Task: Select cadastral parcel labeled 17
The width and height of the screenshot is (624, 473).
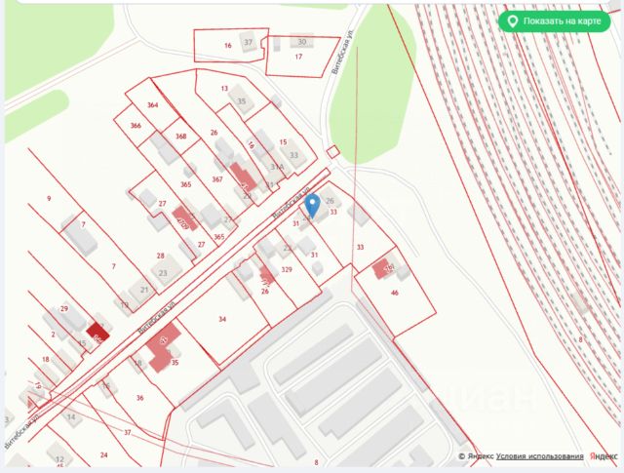Action: click(x=298, y=57)
